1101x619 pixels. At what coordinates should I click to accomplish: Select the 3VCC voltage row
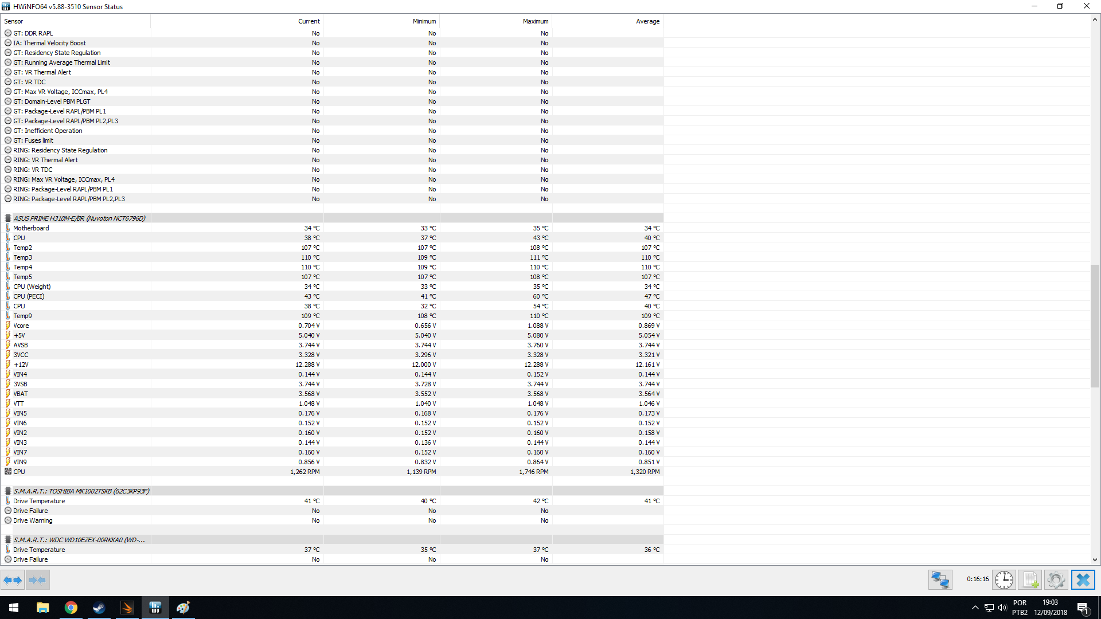333,355
